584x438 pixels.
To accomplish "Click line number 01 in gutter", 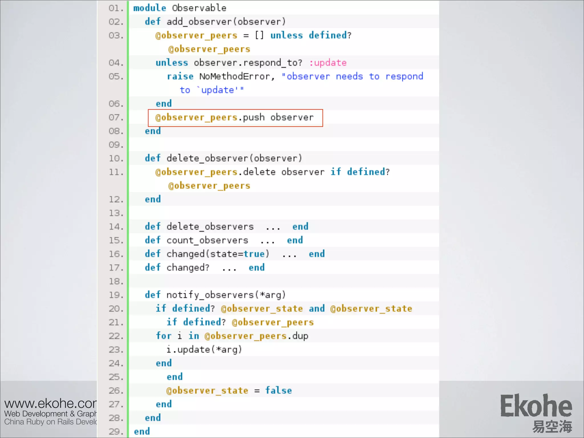I will tap(116, 8).
